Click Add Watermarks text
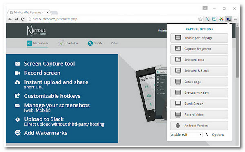Image resolution: width=245 pixels, height=152 pixels. point(46,133)
